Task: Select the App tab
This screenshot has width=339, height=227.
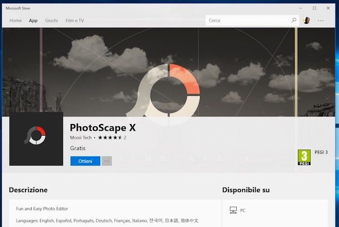Action: click(33, 20)
